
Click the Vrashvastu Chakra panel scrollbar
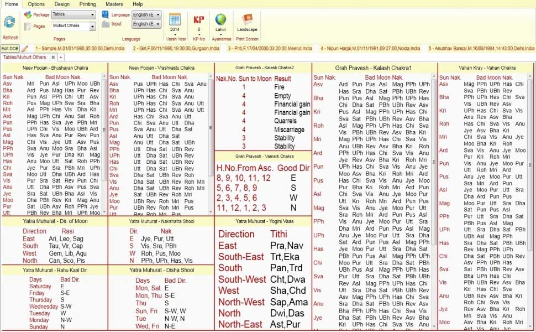pyautogui.click(x=211, y=128)
